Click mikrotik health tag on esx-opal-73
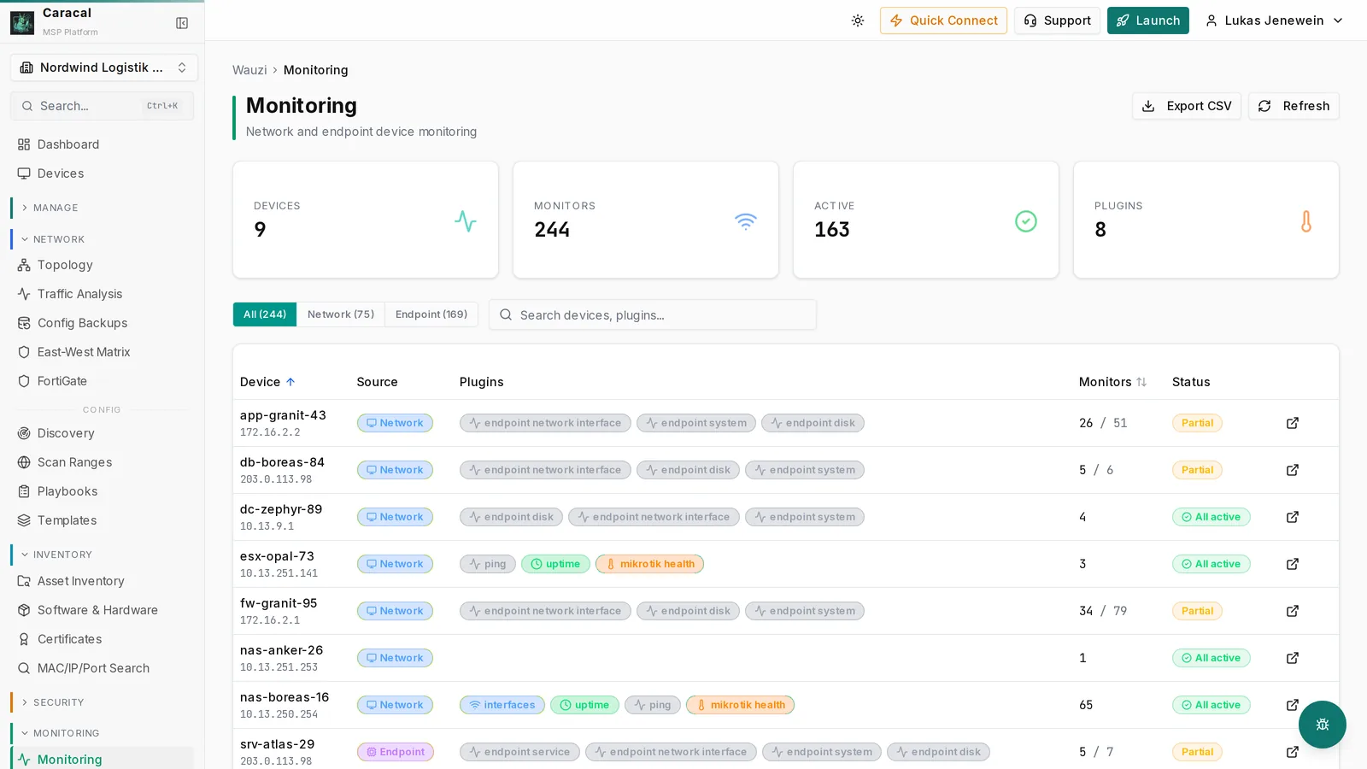 (x=649, y=564)
